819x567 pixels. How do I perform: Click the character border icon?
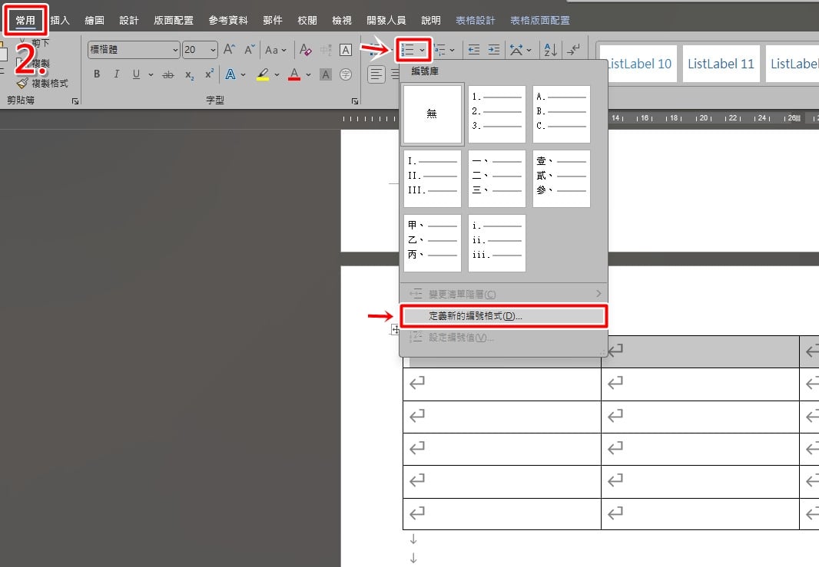[345, 50]
